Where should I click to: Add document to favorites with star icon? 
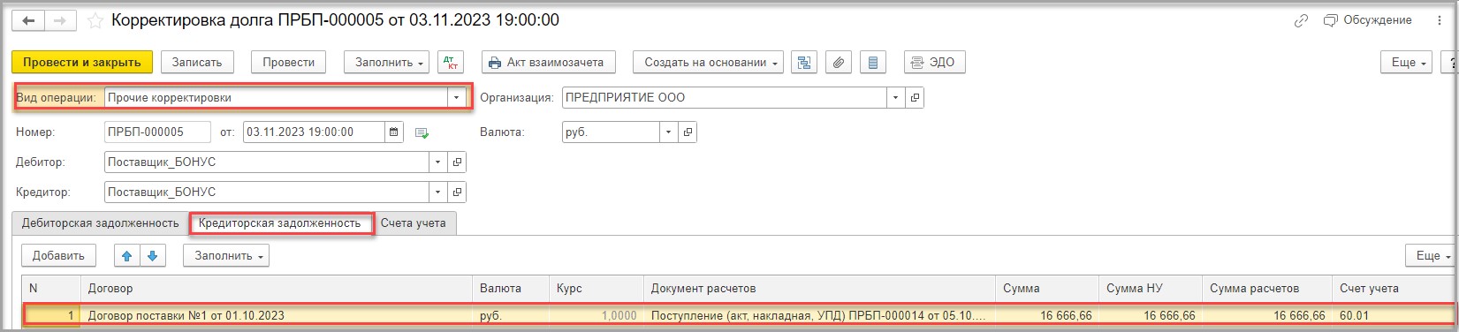coord(95,20)
